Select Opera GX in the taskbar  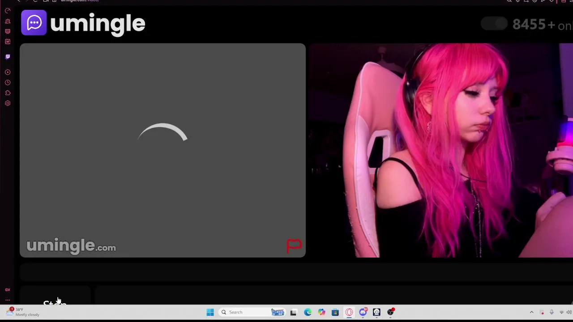click(x=349, y=312)
